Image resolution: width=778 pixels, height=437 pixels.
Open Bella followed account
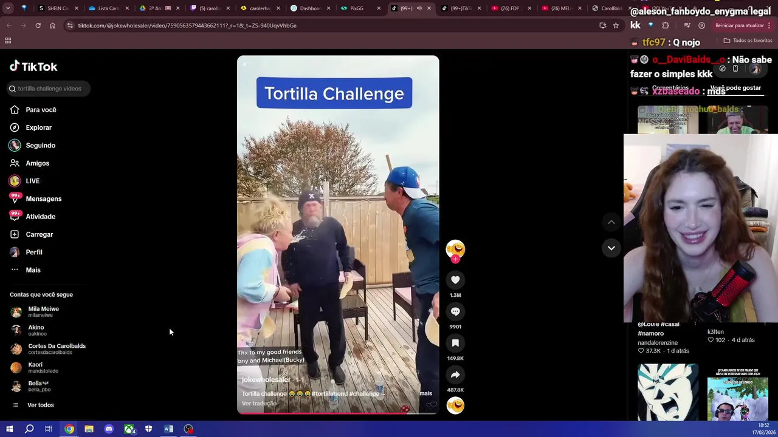pyautogui.click(x=30, y=386)
